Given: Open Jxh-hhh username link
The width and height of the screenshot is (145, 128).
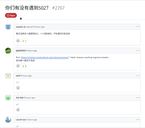Looking at the screenshot, I should coord(20,98).
